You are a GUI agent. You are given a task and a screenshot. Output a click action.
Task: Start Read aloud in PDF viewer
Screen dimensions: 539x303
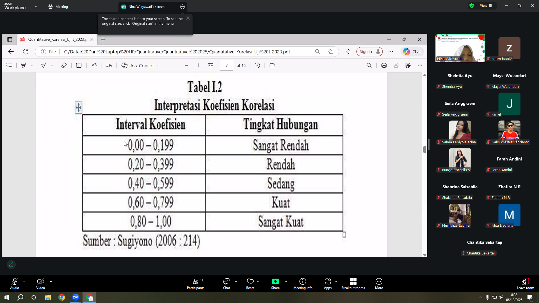[94, 65]
